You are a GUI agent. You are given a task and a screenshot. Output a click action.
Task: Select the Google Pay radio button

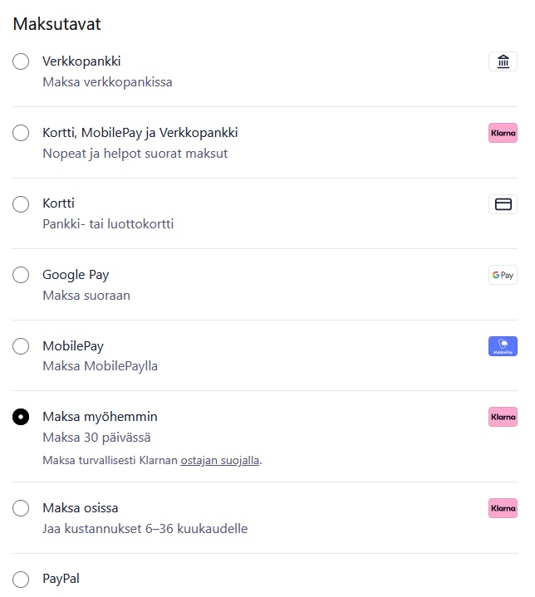click(x=21, y=275)
